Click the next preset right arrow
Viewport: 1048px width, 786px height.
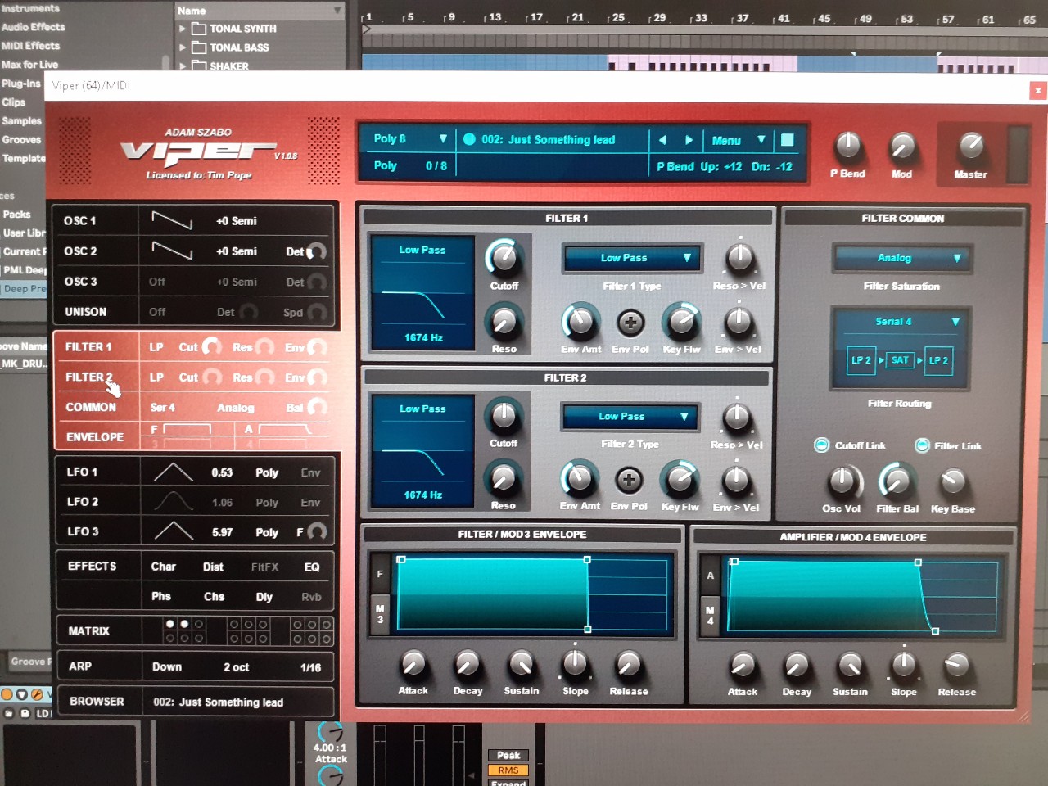[689, 140]
